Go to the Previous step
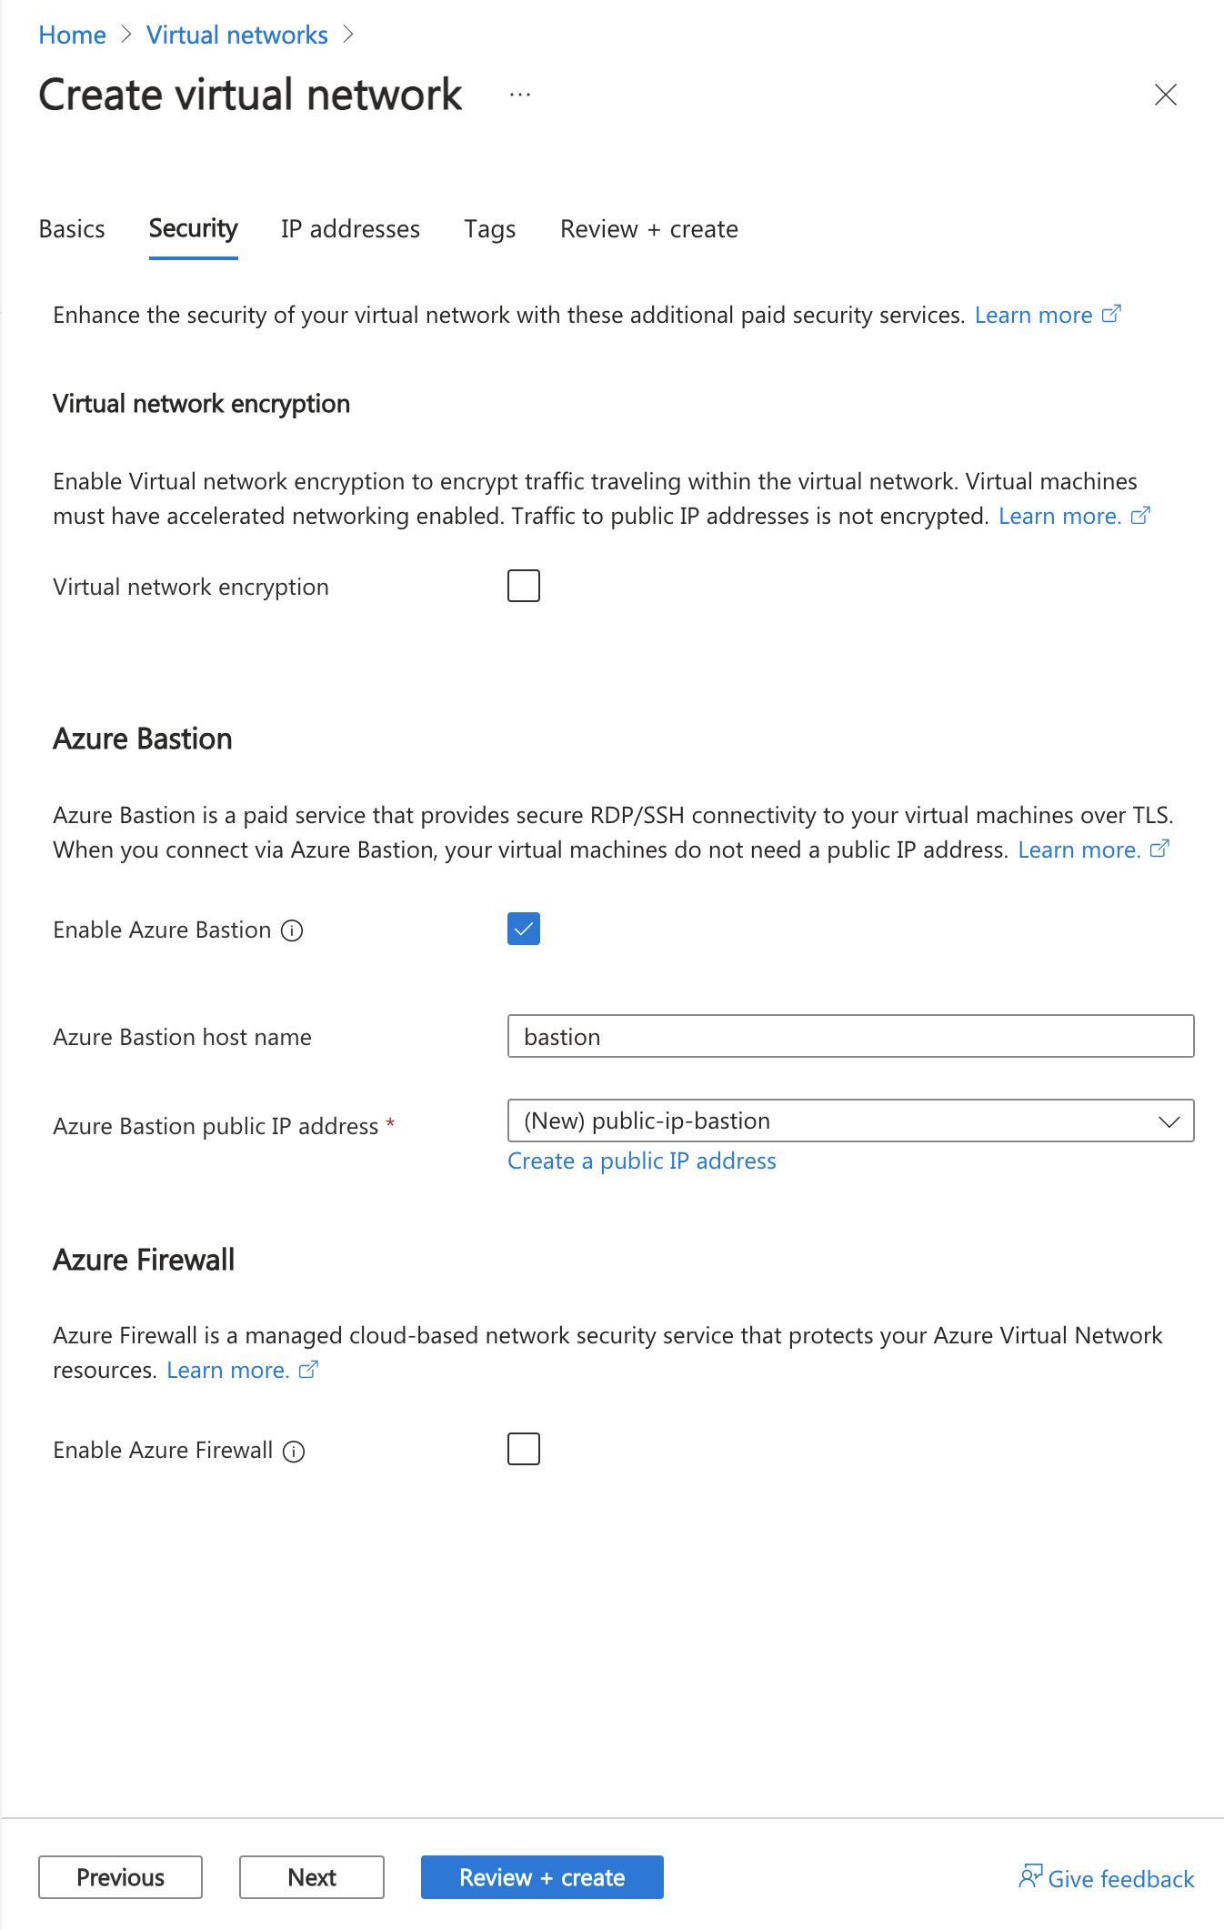This screenshot has height=1930, width=1224. point(120,1877)
